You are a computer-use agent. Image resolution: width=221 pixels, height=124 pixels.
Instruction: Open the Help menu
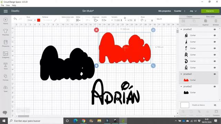tap(14, 6)
